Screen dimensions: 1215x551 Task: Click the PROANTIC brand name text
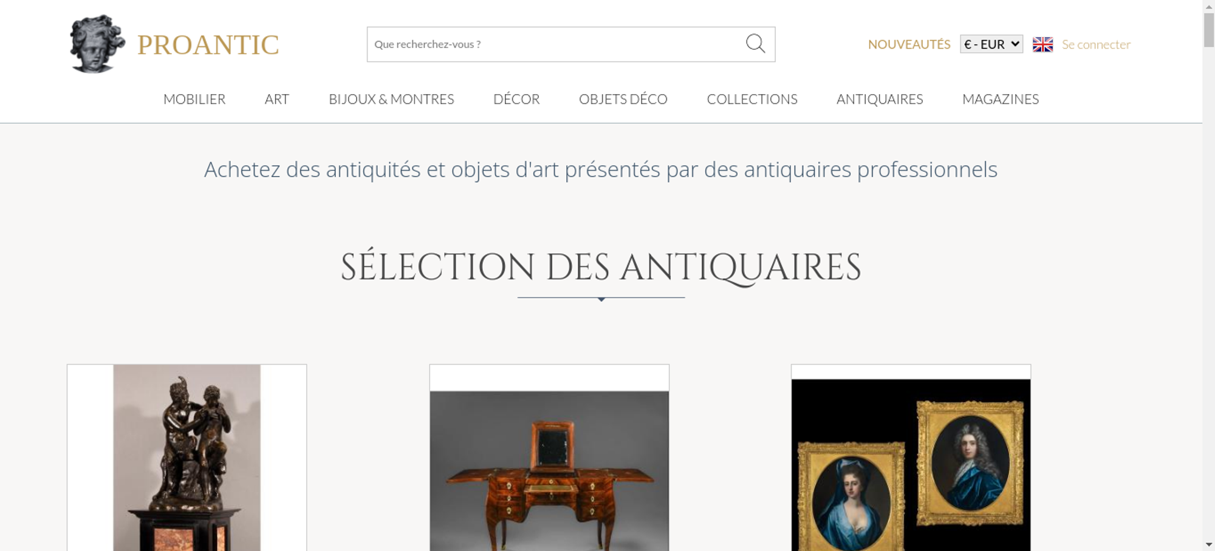[208, 45]
